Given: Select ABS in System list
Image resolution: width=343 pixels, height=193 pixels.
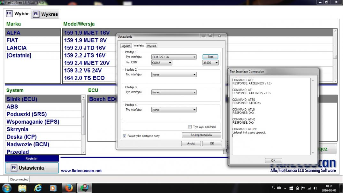Looking at the screenshot, I should coord(43,107).
